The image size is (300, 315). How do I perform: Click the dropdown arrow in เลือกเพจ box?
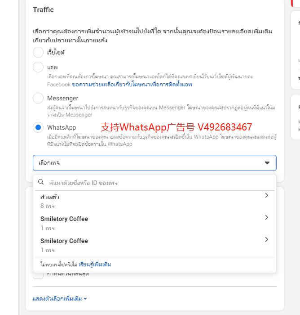267,163
